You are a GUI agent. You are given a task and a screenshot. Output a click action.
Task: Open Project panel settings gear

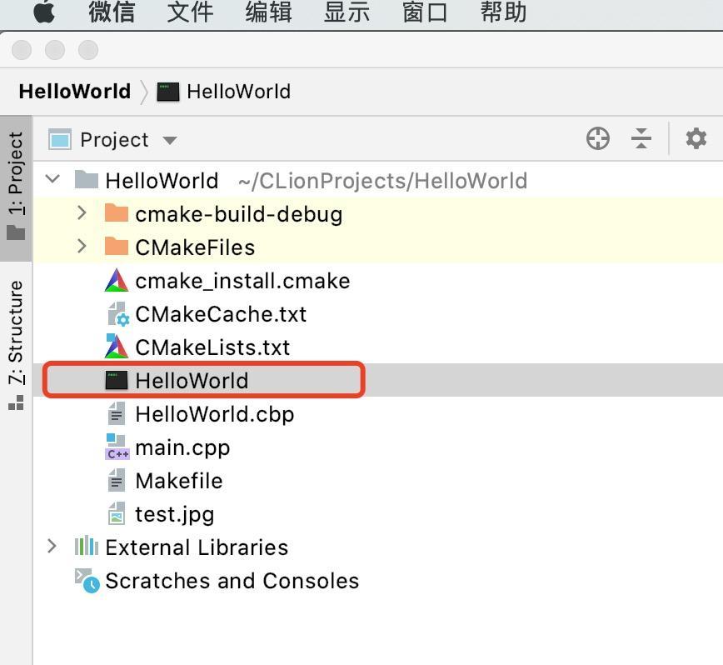tap(696, 138)
